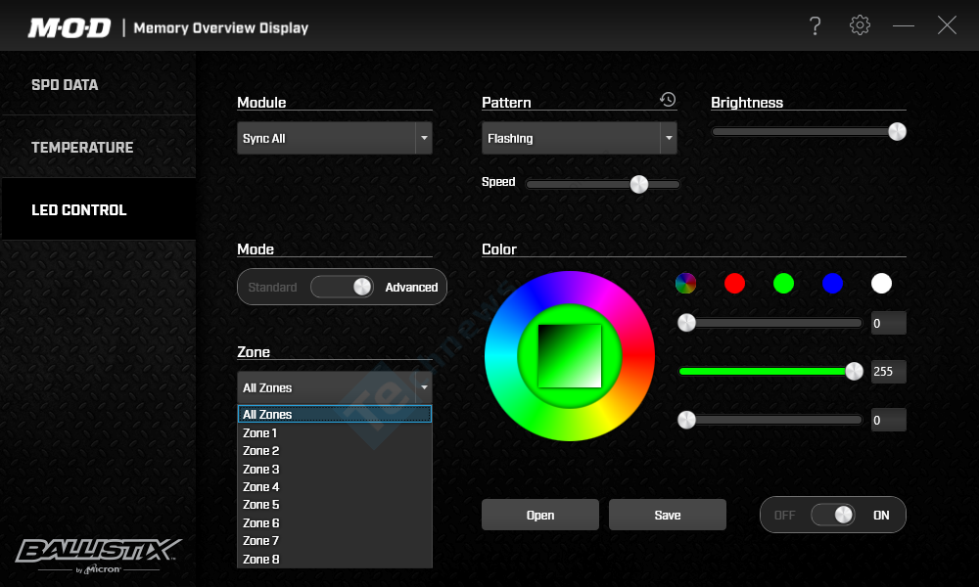Click the Speed slider handle
The image size is (979, 587).
638,184
